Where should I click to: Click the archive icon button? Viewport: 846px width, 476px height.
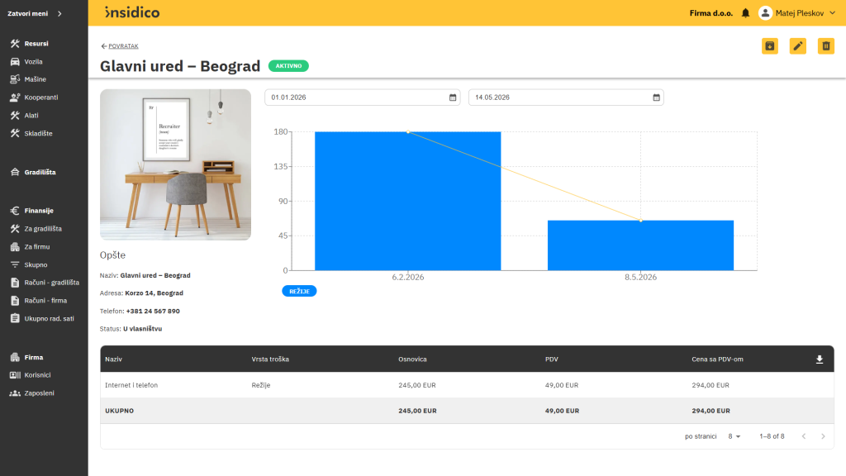point(769,46)
